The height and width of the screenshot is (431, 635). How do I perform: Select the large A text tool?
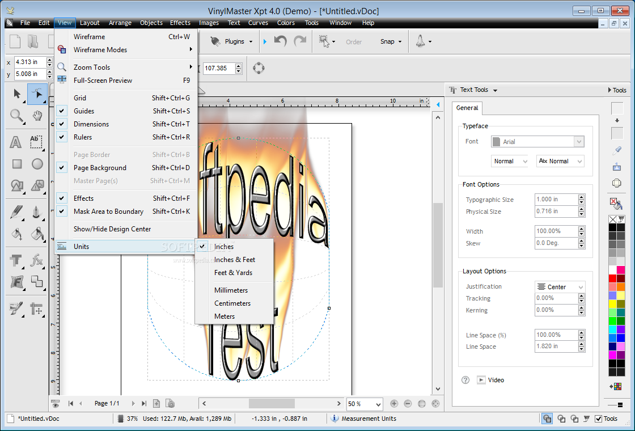point(15,142)
